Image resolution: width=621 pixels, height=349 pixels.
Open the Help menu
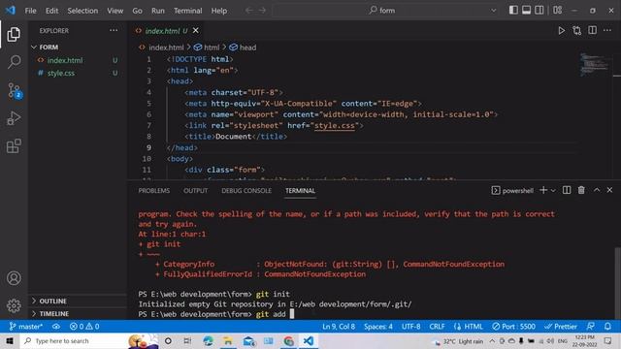[219, 11]
